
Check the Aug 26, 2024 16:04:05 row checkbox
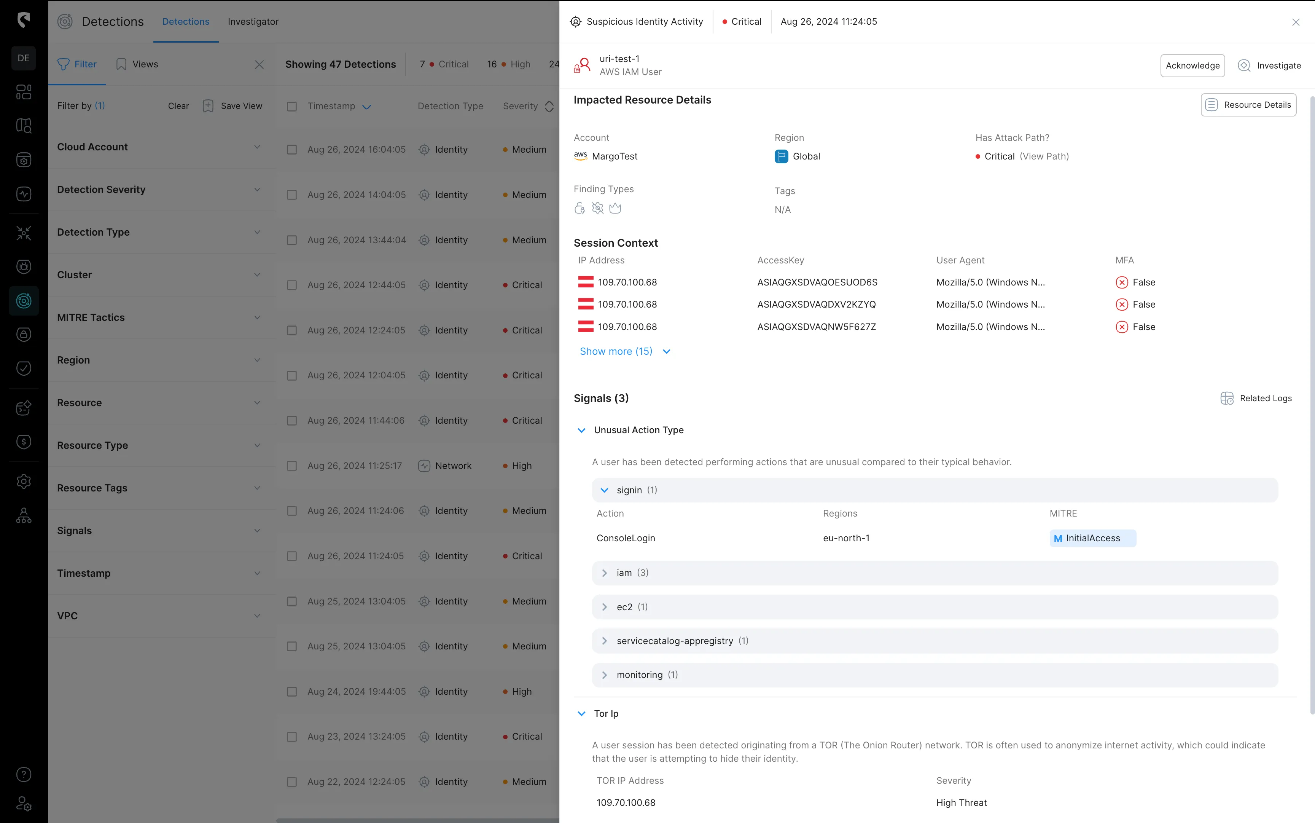pos(292,150)
